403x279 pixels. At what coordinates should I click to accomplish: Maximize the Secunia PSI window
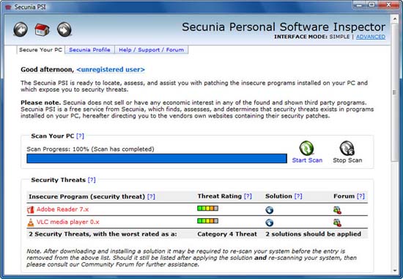tap(371, 5)
